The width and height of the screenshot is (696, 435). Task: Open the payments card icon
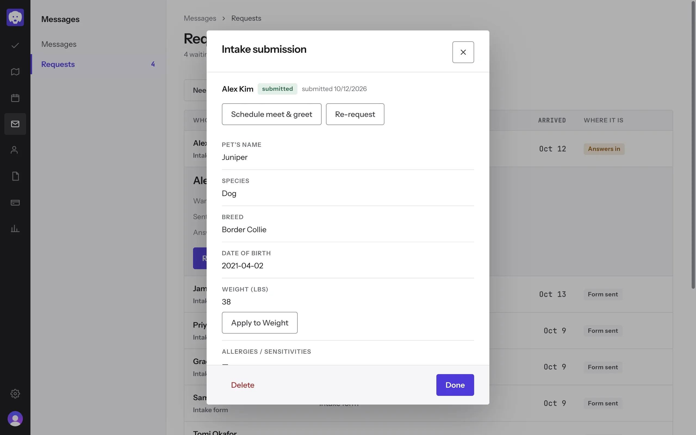pos(15,203)
